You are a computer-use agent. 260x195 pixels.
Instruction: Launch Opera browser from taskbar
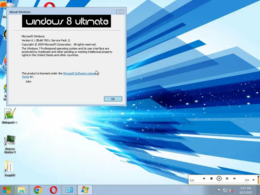[x=53, y=190]
